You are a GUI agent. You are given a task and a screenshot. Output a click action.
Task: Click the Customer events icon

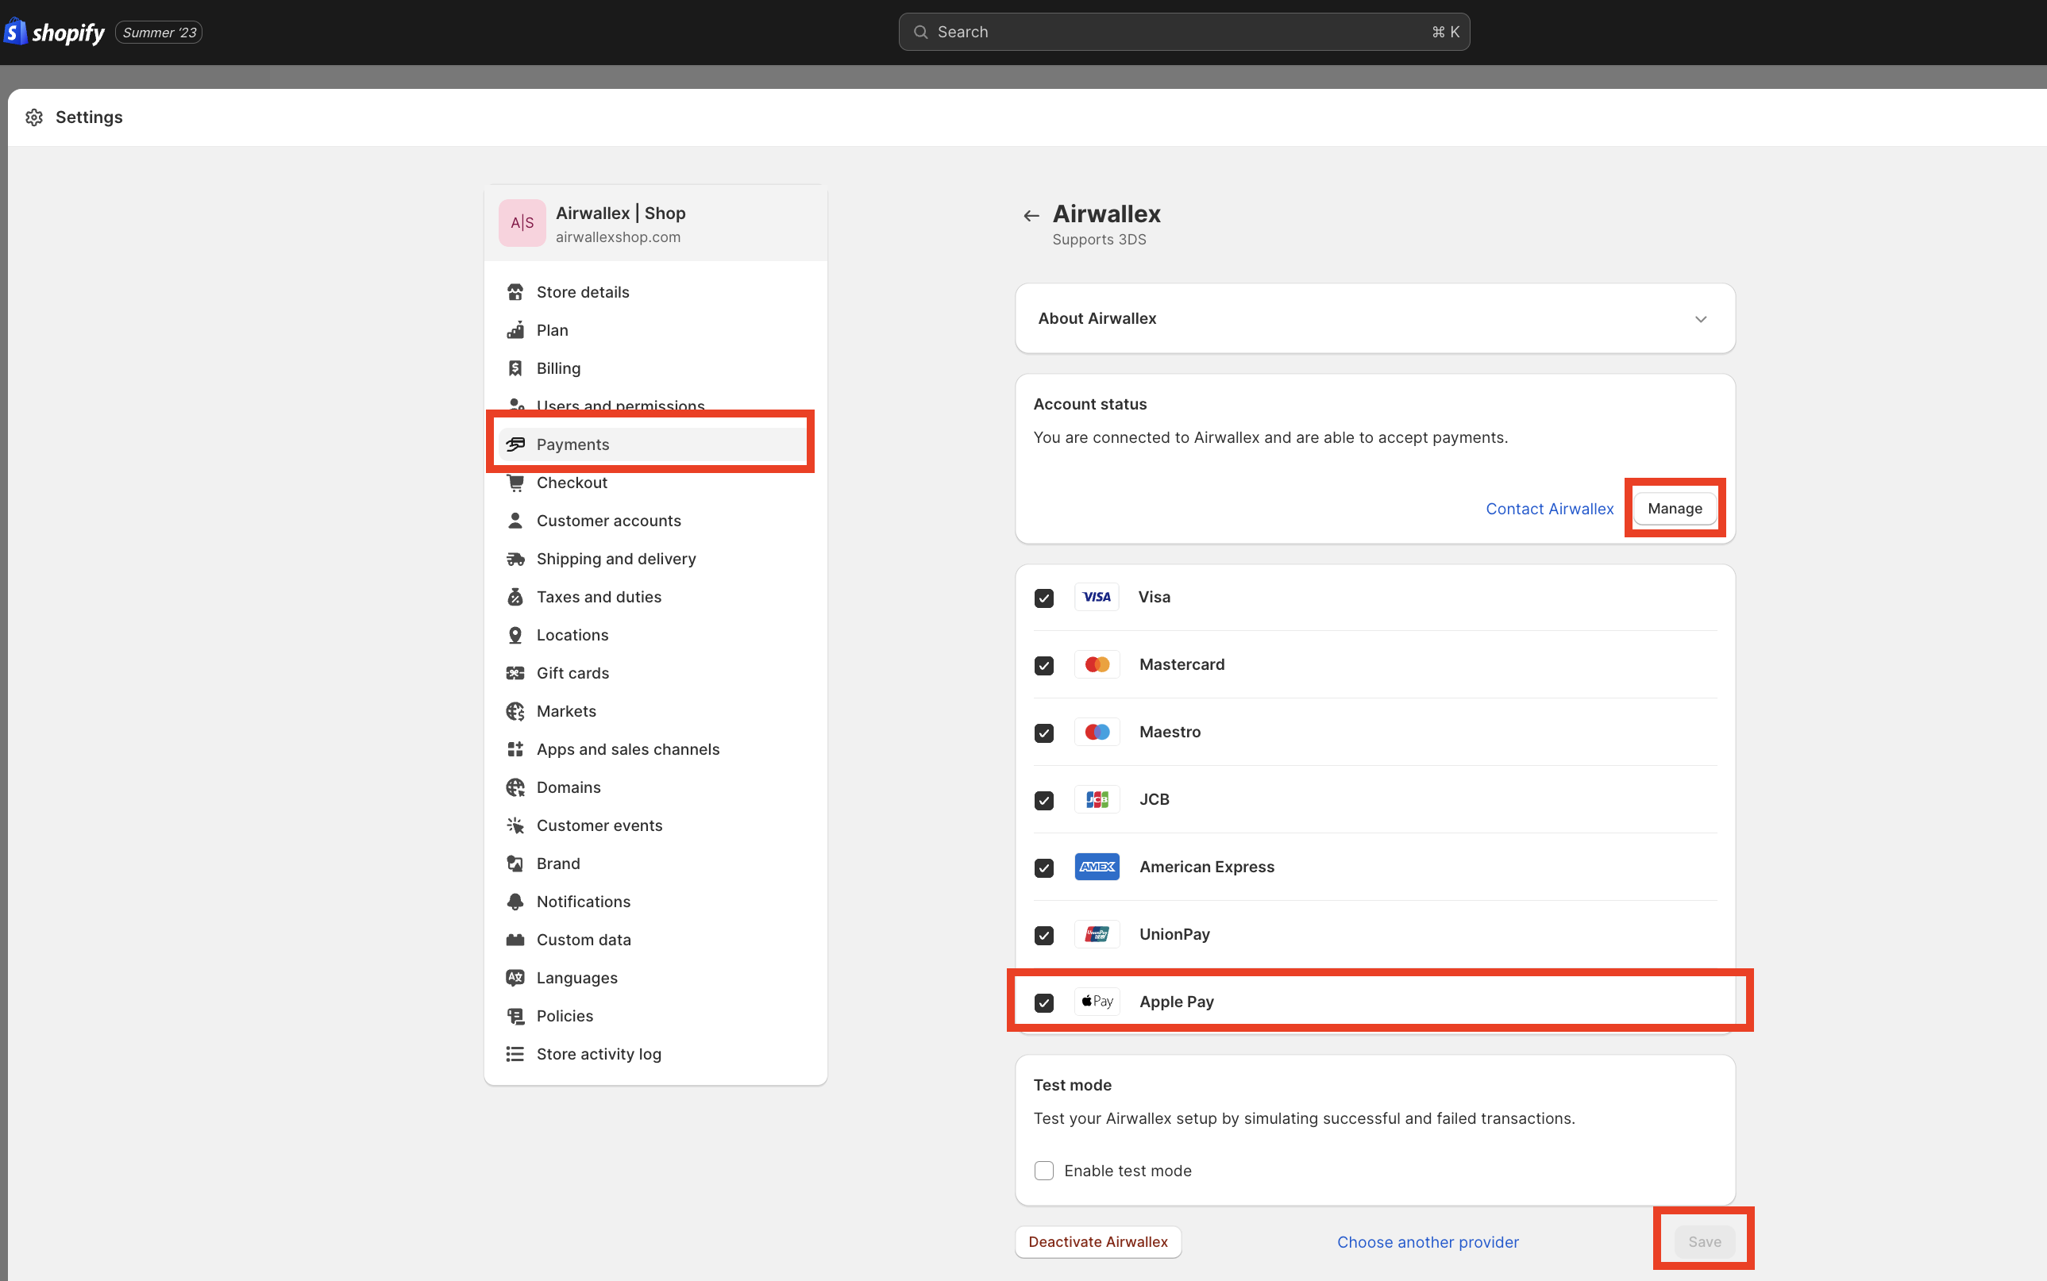click(x=515, y=826)
